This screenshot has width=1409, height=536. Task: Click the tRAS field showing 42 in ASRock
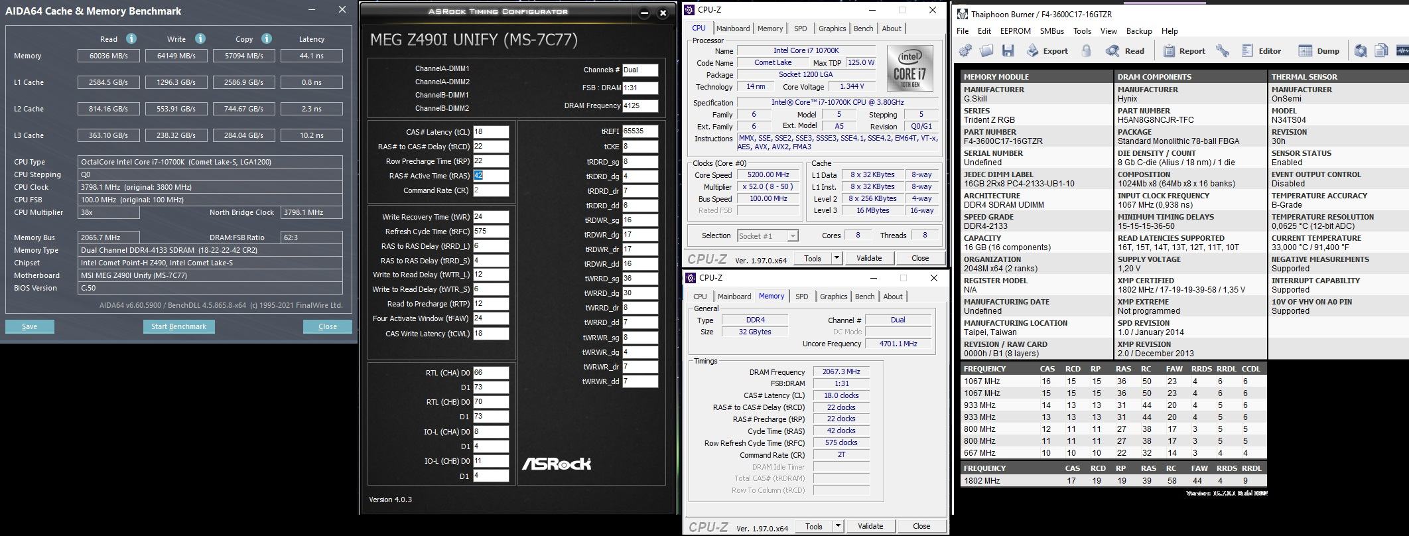click(x=491, y=176)
